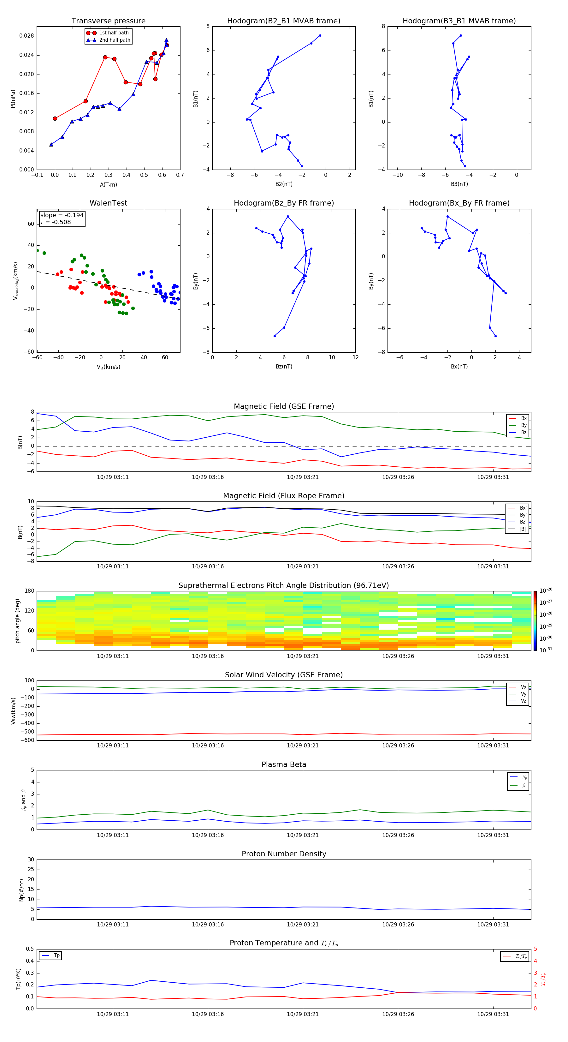This screenshot has height=1042, width=568.
Task: Click '10/29 03:21' tick under Flux Rope panel
Action: [x=303, y=567]
